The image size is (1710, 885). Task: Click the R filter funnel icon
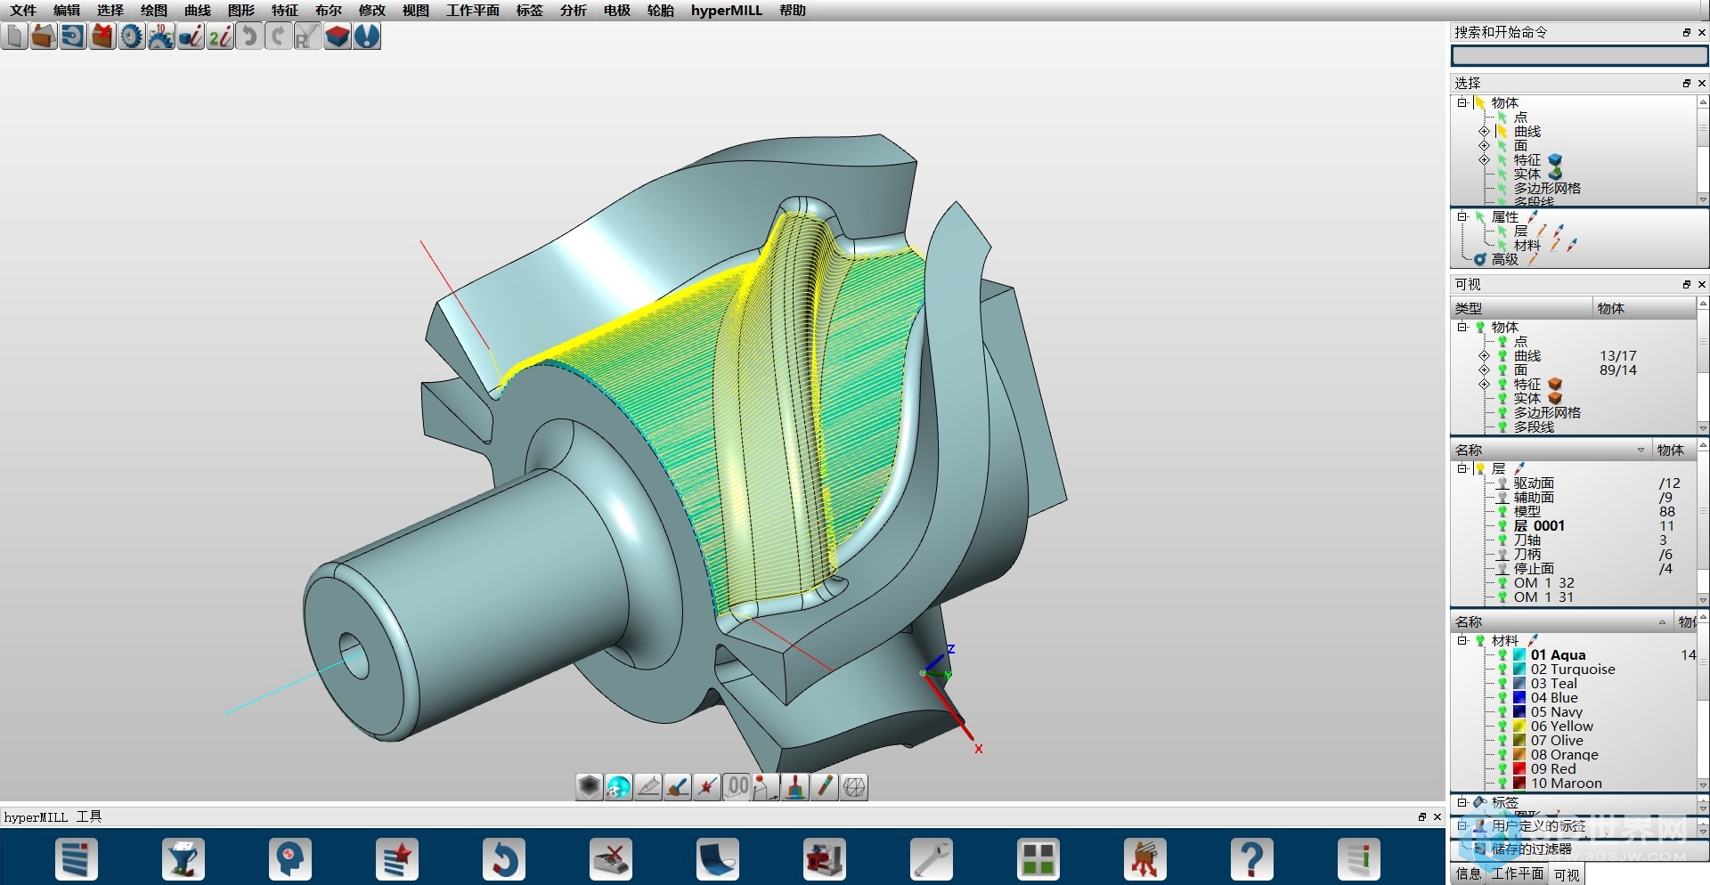(307, 37)
